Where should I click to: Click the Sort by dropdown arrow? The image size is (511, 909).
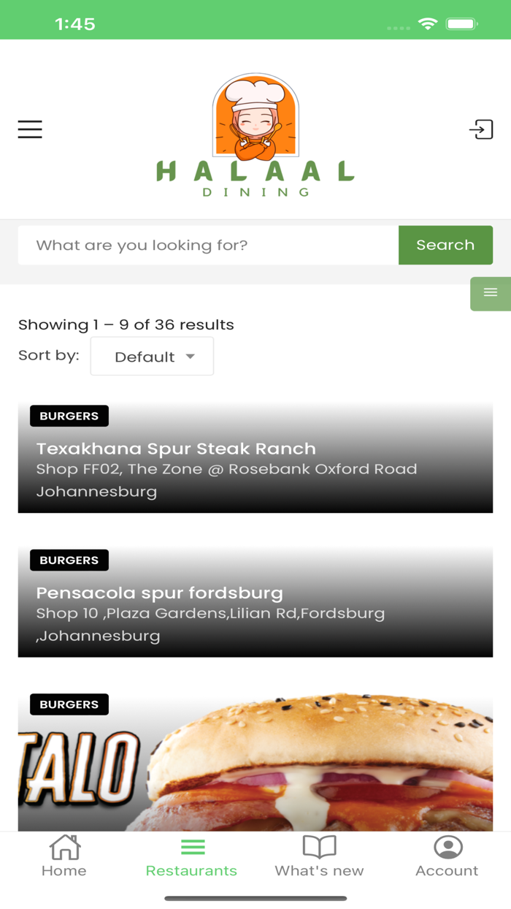[191, 357]
